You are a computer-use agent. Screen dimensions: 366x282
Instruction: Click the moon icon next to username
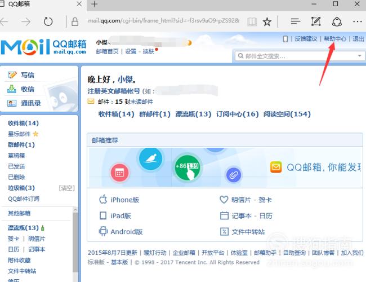189,43
